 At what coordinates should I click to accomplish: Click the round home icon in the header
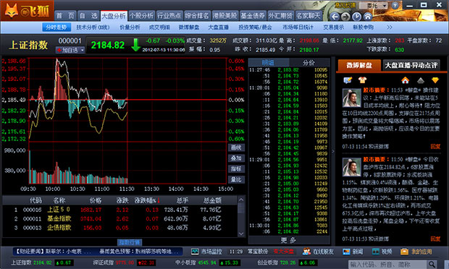pos(368,17)
